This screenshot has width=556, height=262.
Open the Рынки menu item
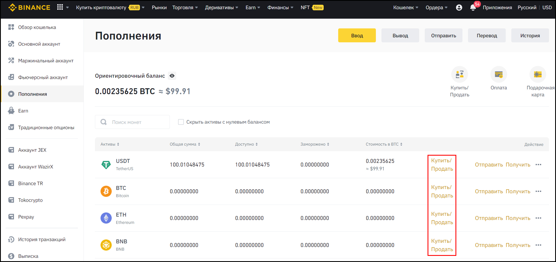coord(159,8)
